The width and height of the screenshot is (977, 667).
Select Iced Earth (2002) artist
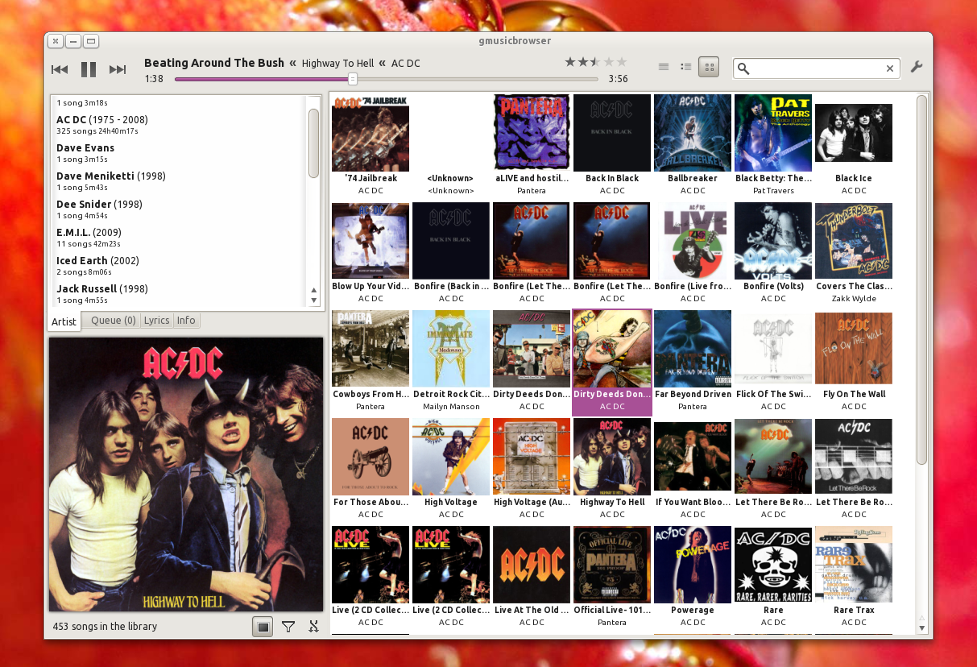pyautogui.click(x=179, y=265)
